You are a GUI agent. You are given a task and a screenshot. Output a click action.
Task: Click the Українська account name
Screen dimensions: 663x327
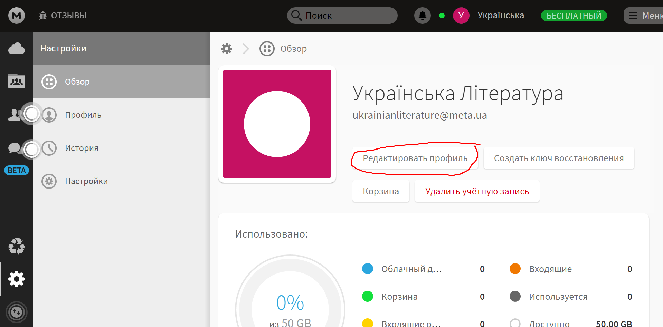coord(501,16)
